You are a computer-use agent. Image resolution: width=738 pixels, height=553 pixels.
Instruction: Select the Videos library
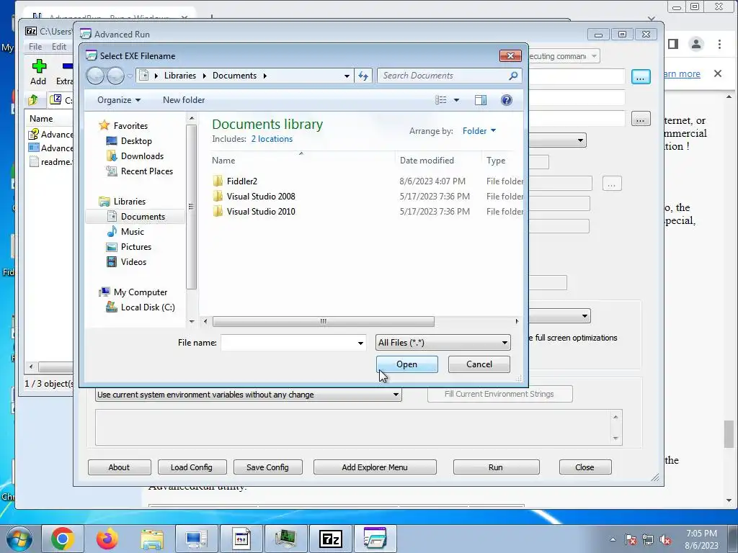click(133, 261)
